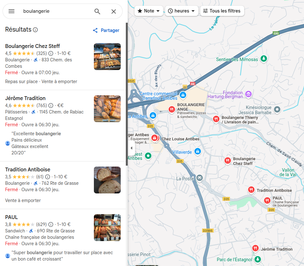The height and width of the screenshot is (266, 304).
Task: Click the La Poste mail marker
Action: [x=200, y=178]
